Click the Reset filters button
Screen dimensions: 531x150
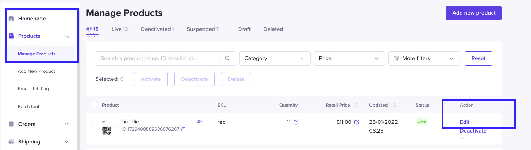point(478,58)
